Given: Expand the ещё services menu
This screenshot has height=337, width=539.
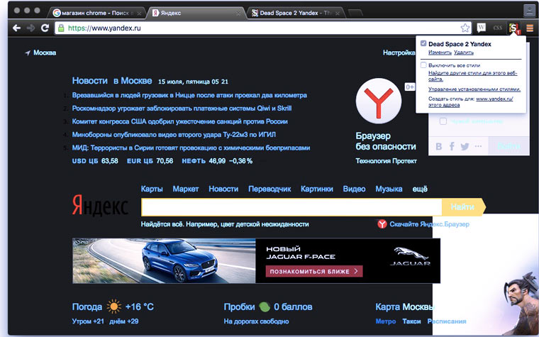Looking at the screenshot, I should click(420, 189).
